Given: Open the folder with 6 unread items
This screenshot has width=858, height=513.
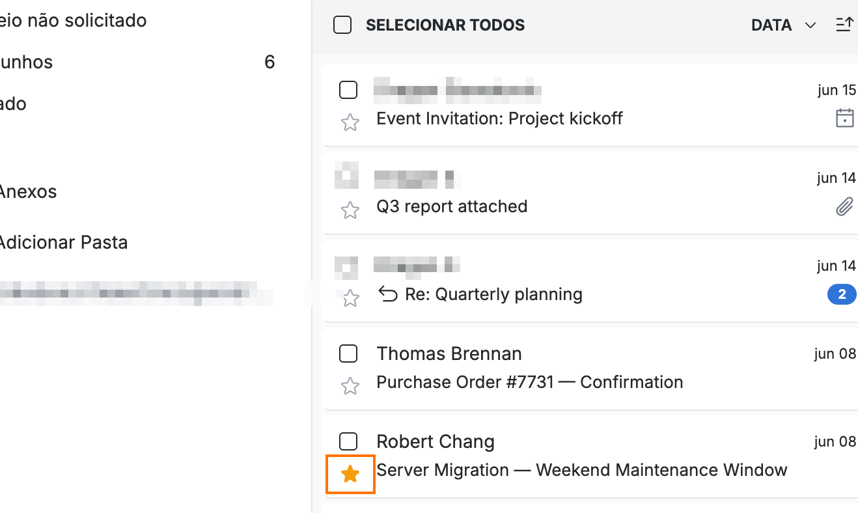Looking at the screenshot, I should [137, 62].
